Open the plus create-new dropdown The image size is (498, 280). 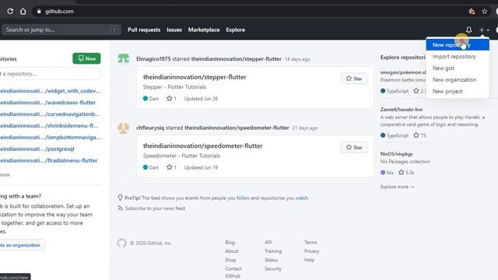(x=484, y=30)
